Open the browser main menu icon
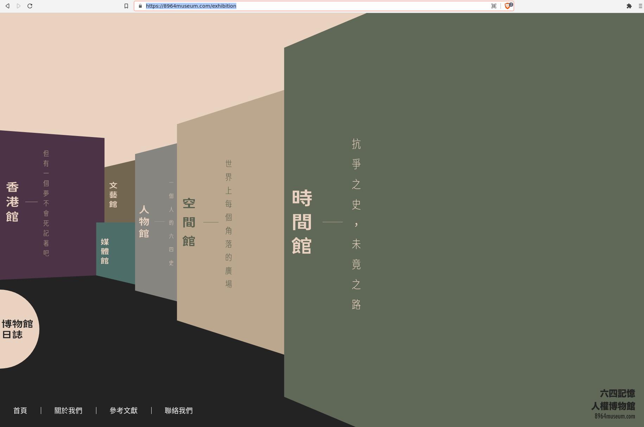 click(x=640, y=6)
